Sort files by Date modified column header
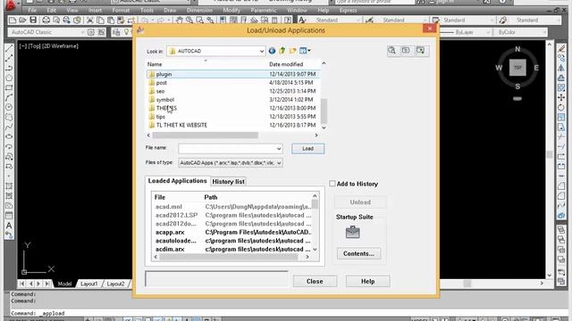The image size is (572, 321). pos(286,64)
